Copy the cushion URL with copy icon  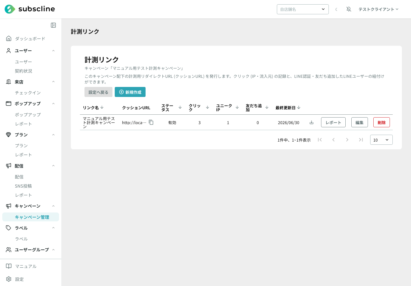151,122
